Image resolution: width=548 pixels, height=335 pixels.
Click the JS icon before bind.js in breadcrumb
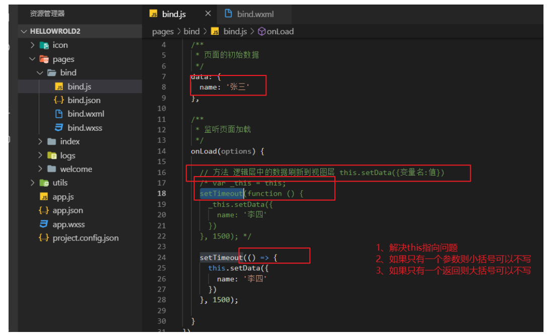(x=215, y=31)
